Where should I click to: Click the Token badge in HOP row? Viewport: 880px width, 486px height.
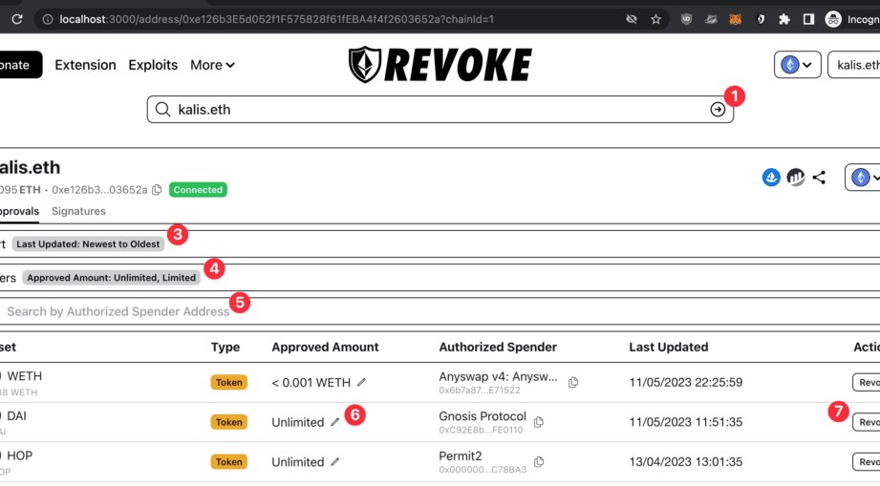coord(229,462)
